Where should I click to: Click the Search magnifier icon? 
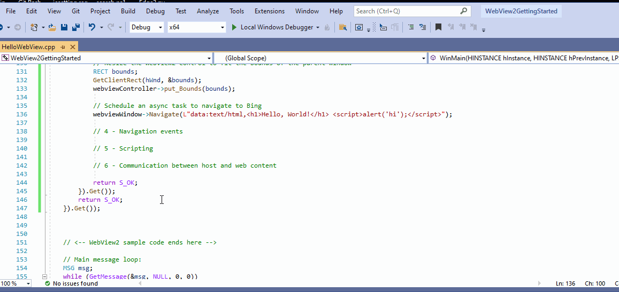pyautogui.click(x=463, y=11)
